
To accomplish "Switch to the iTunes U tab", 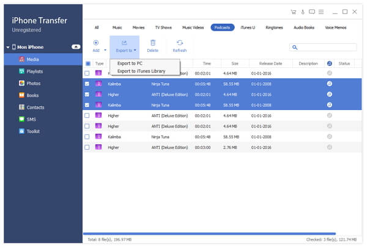I will click(248, 27).
